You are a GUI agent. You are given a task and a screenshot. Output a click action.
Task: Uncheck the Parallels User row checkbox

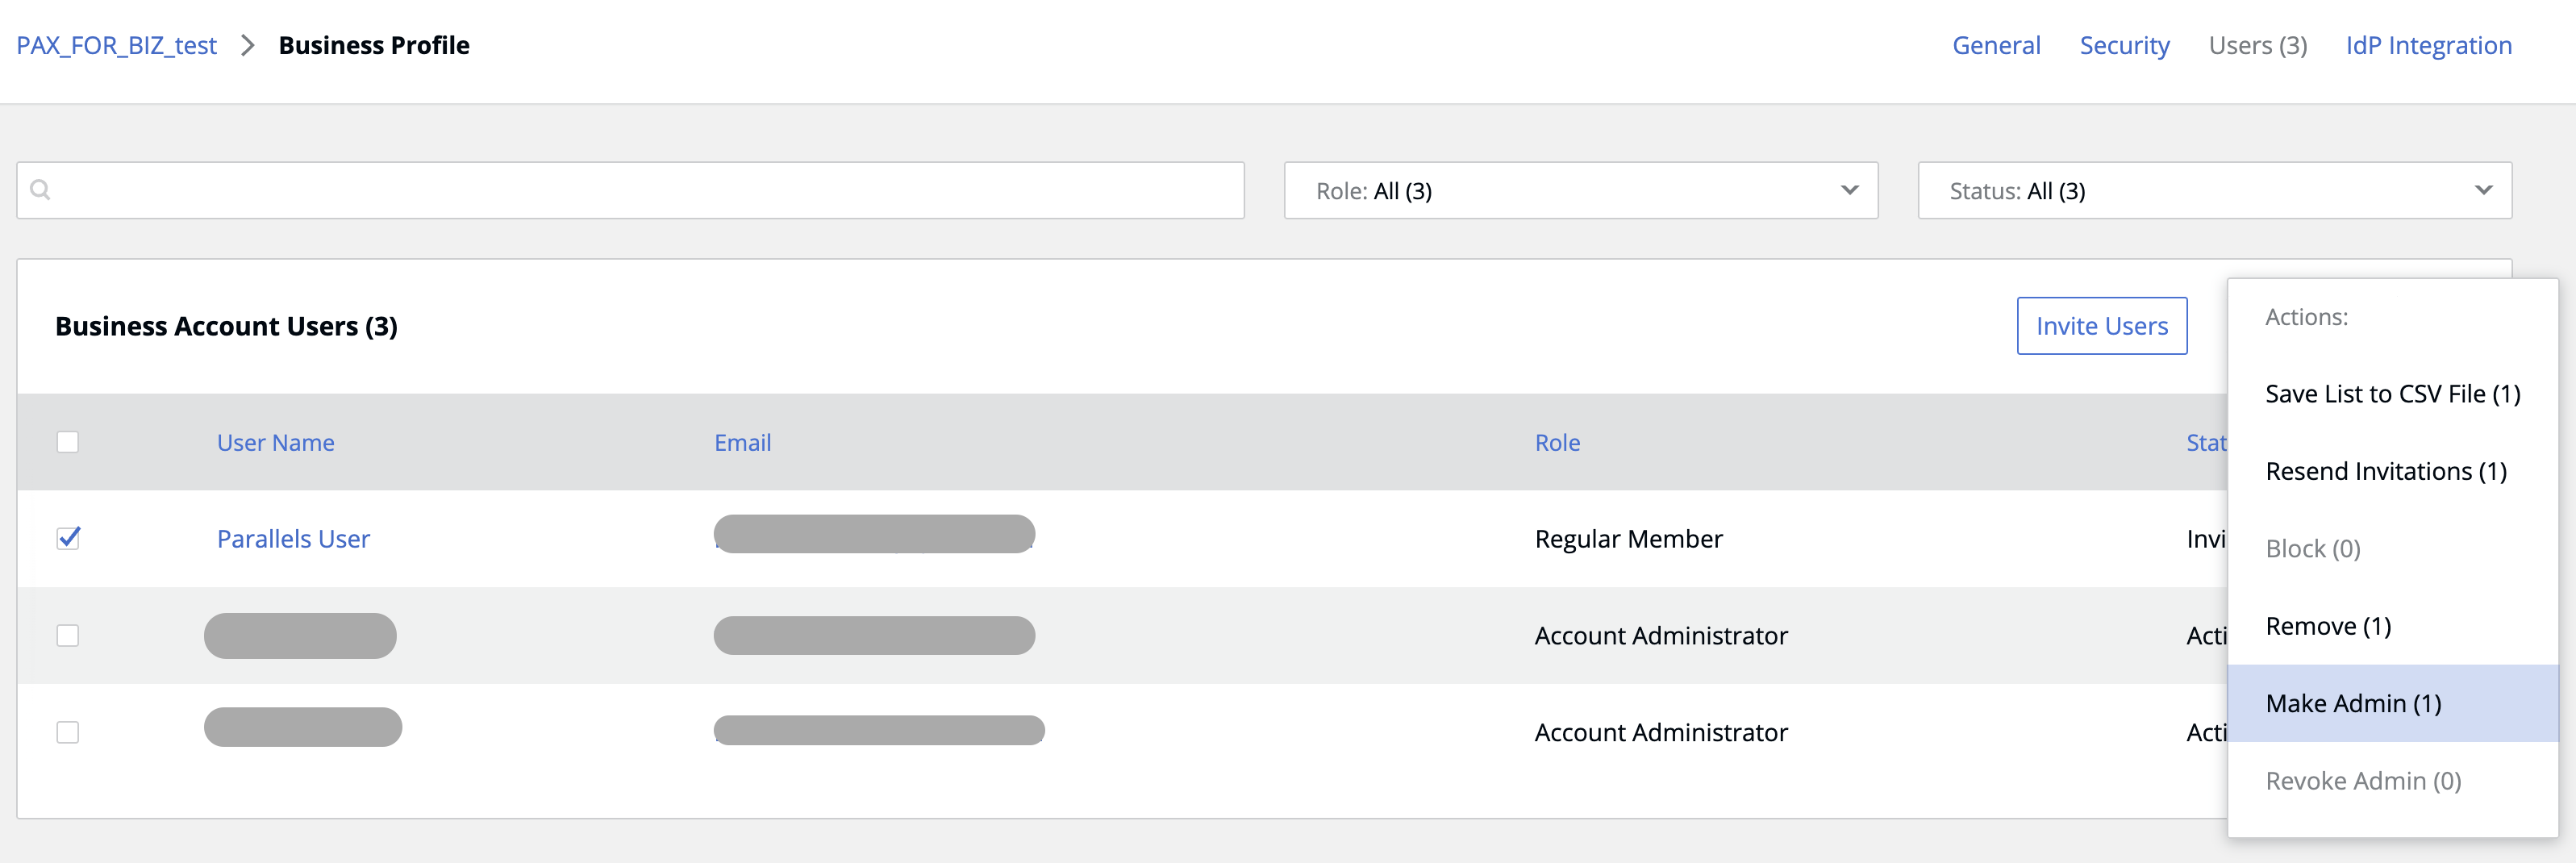coord(68,538)
